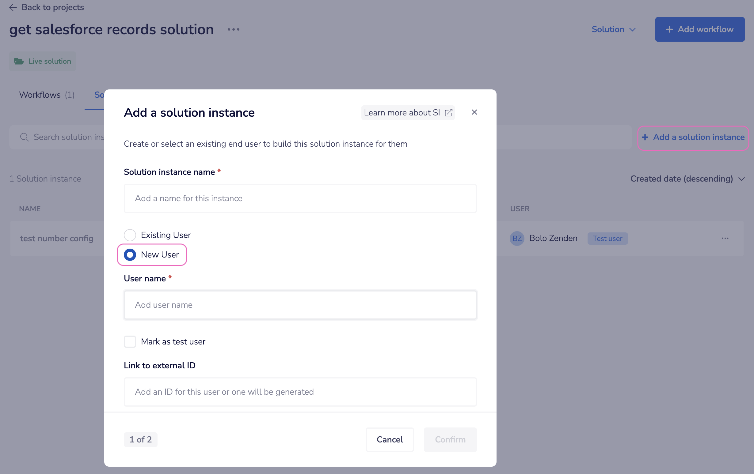The image size is (754, 474).
Task: Click the close X icon on the modal
Action: pos(474,112)
